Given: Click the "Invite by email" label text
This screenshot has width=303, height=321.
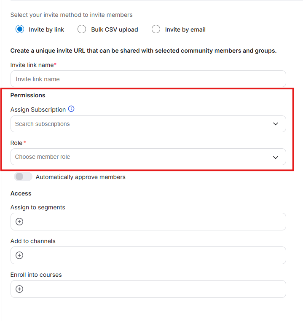Looking at the screenshot, I should pos(185,29).
